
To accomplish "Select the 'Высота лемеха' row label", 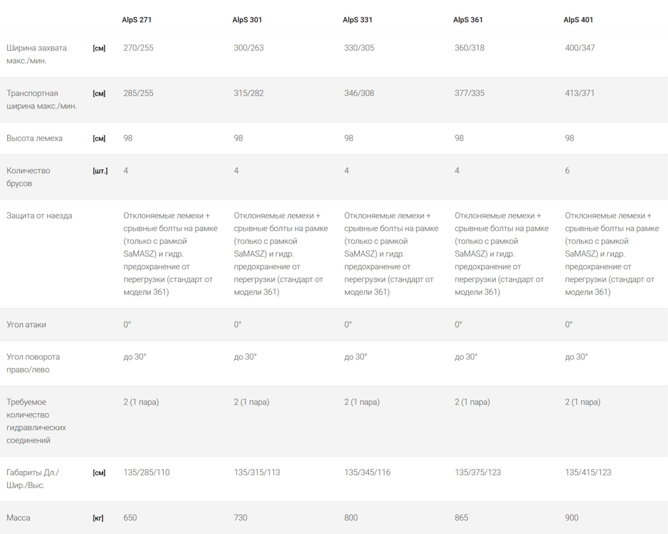I will (34, 138).
